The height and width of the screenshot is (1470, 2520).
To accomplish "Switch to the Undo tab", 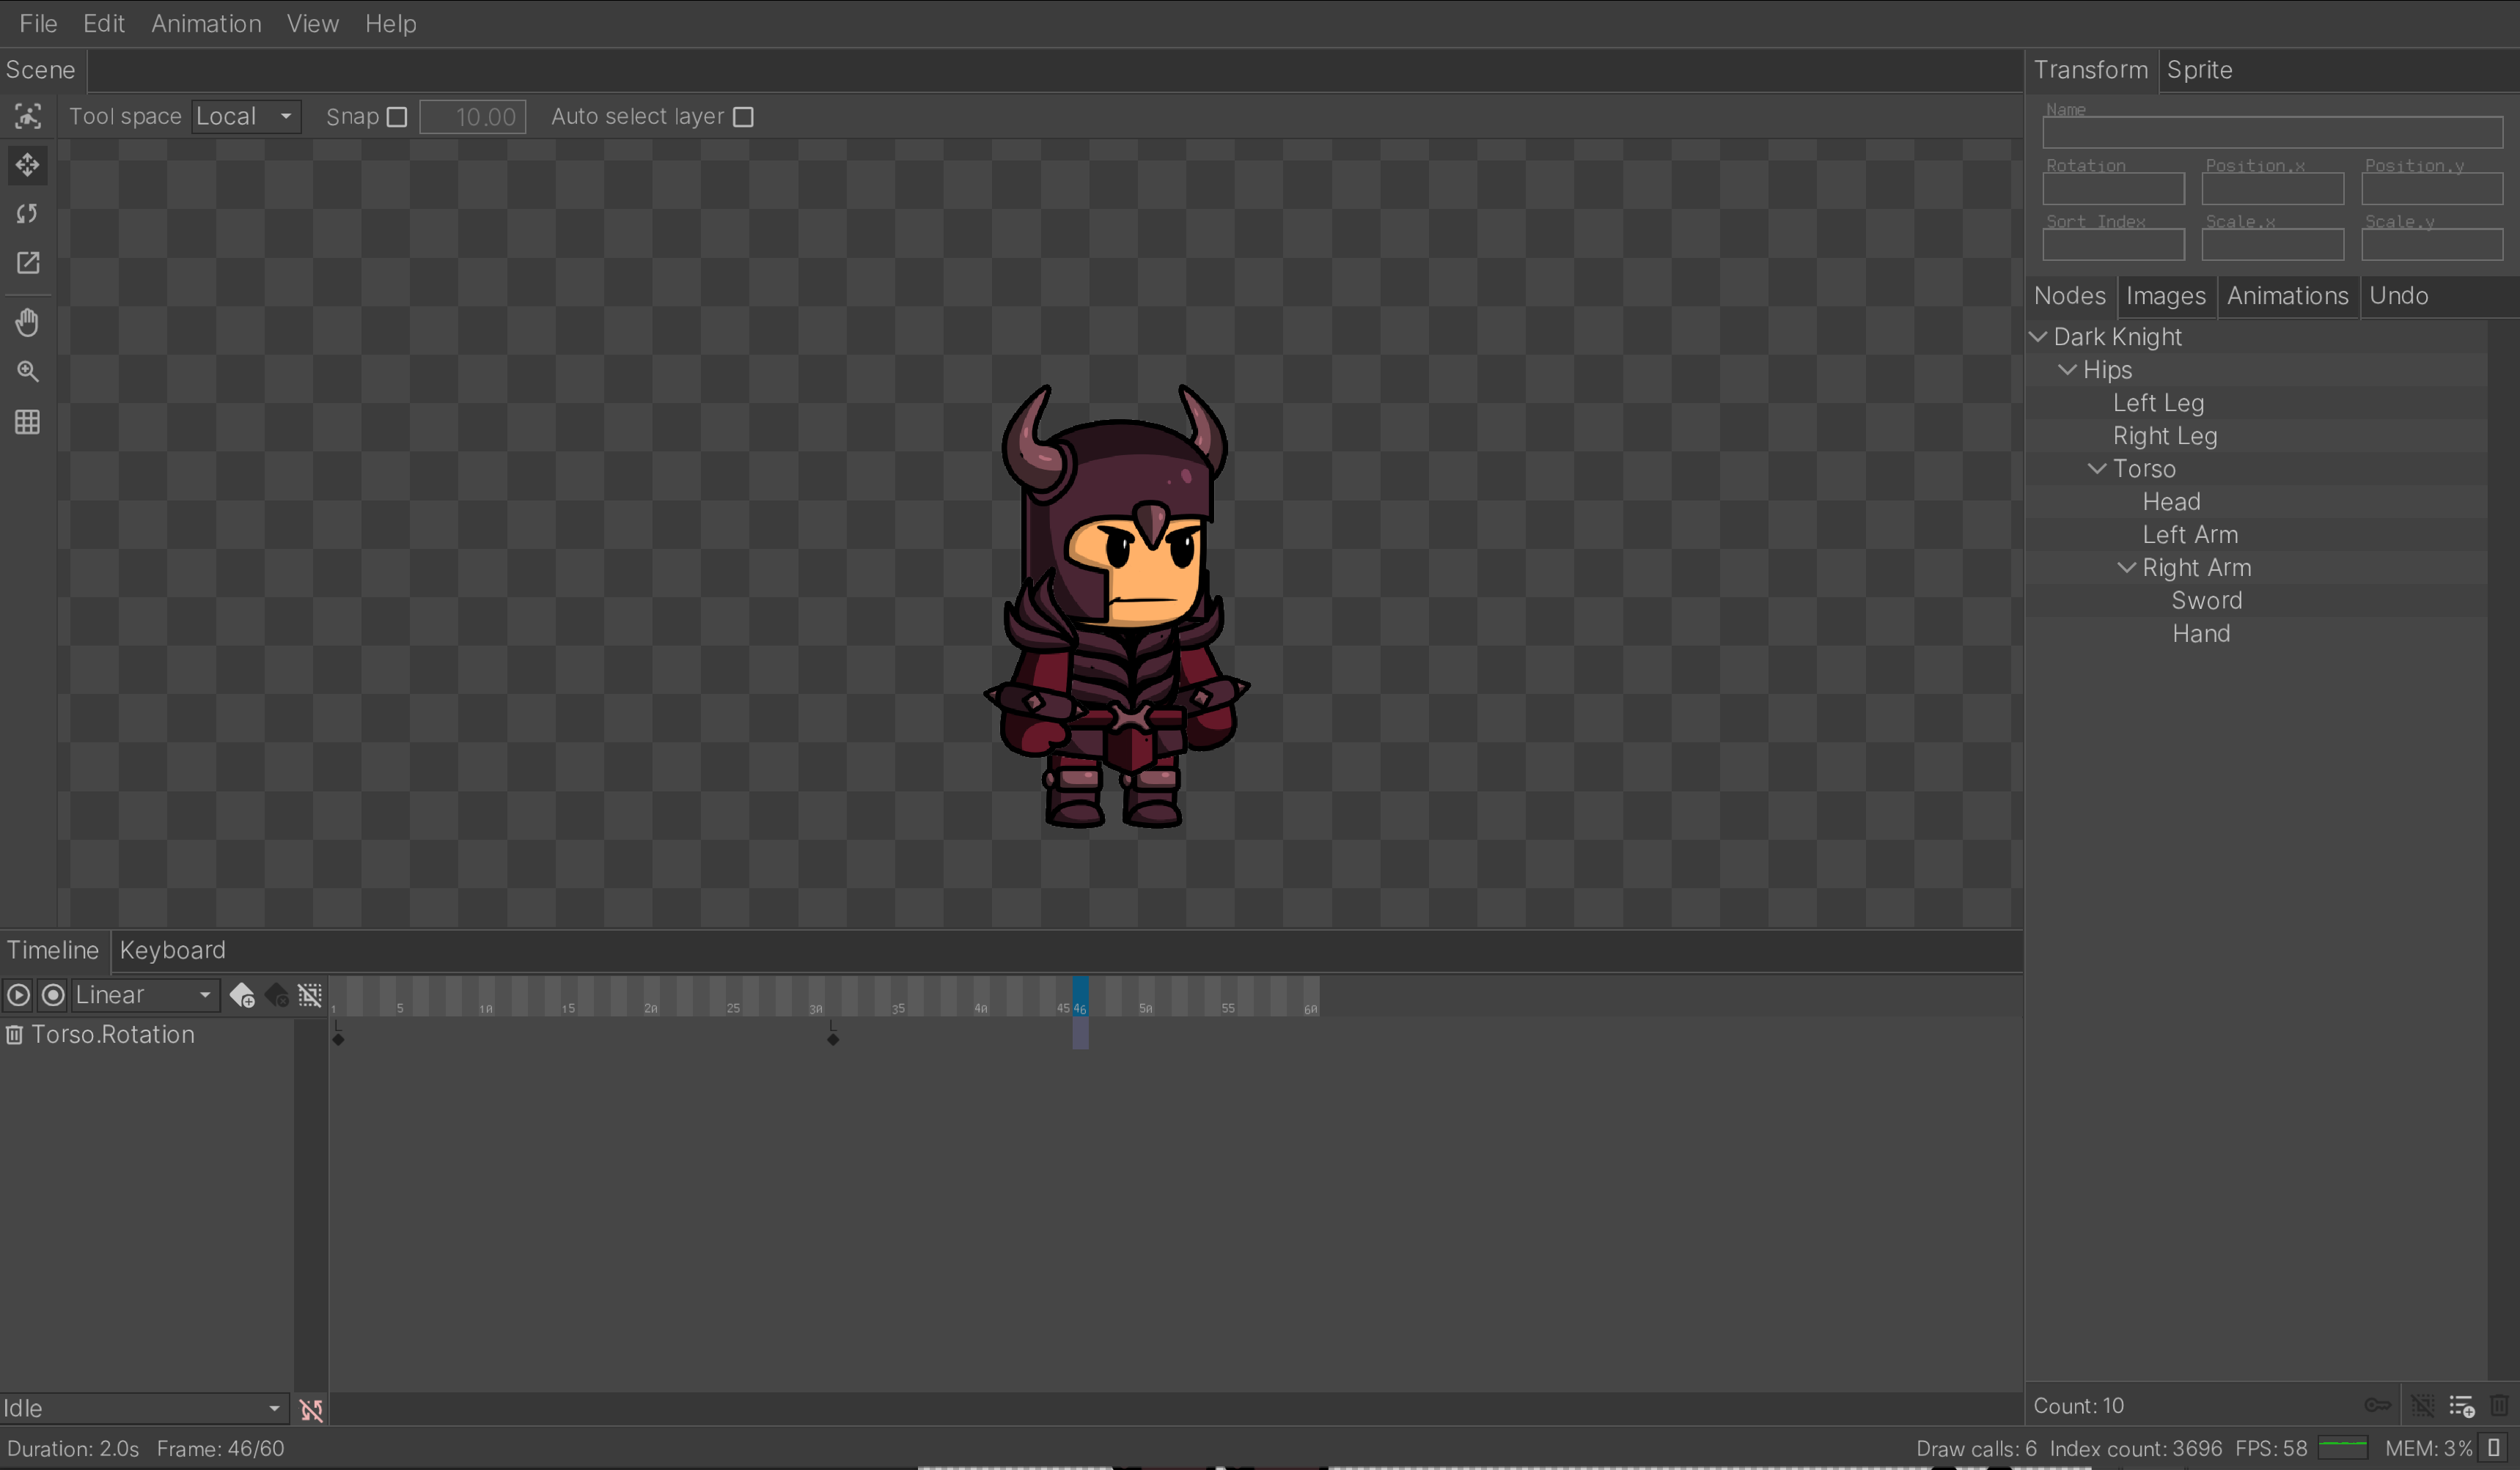I will [x=2398, y=296].
